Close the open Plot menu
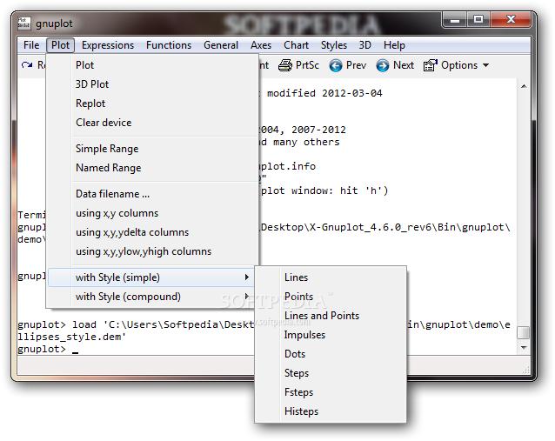The image size is (555, 441). click(61, 45)
